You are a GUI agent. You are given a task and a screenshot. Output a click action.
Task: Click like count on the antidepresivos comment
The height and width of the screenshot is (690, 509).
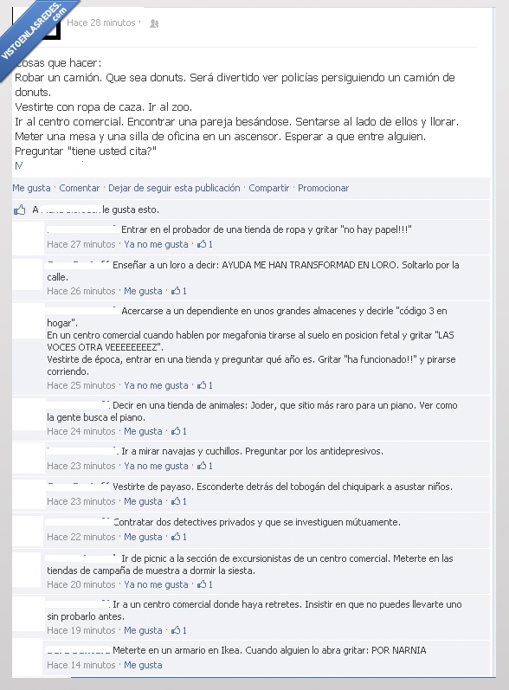point(205,466)
